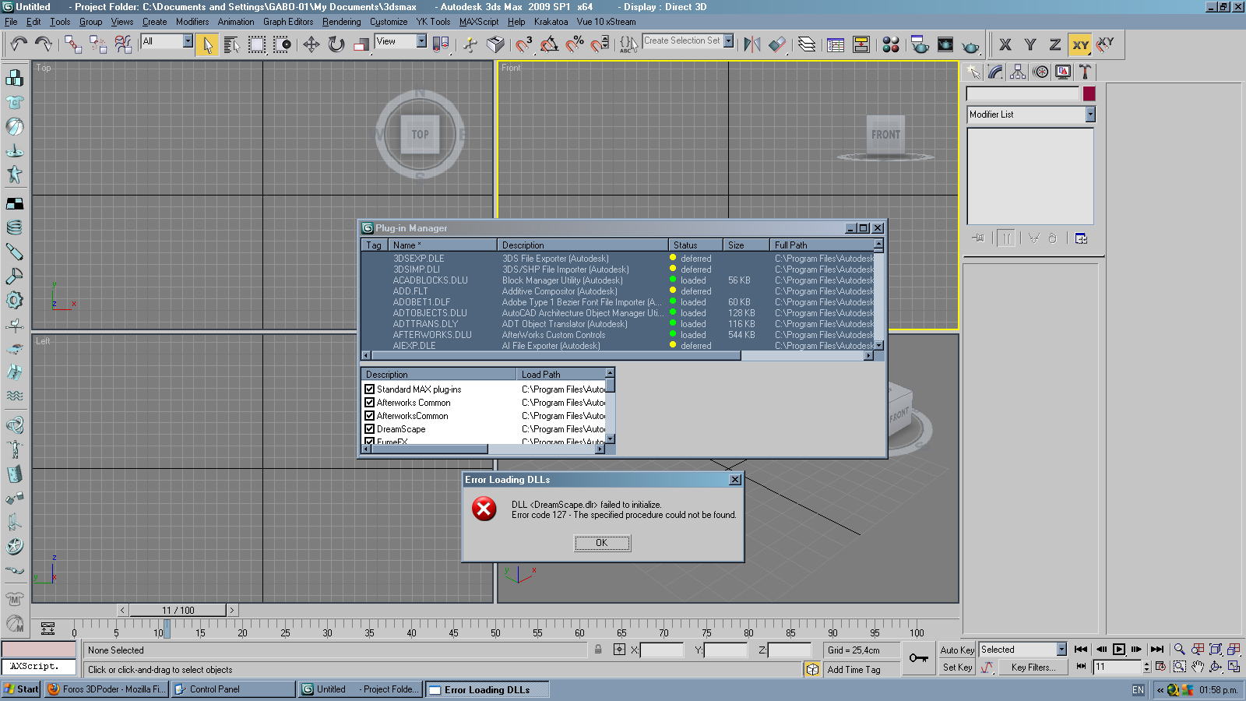Click the Play Animation button
This screenshot has width=1246, height=701.
coord(1119,650)
